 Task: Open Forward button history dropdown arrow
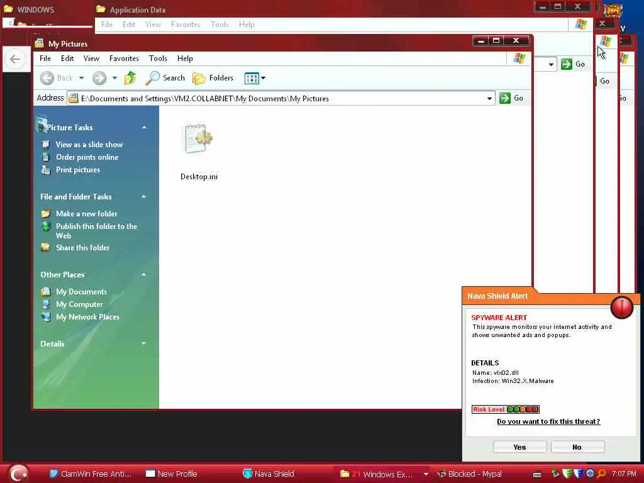coord(114,77)
